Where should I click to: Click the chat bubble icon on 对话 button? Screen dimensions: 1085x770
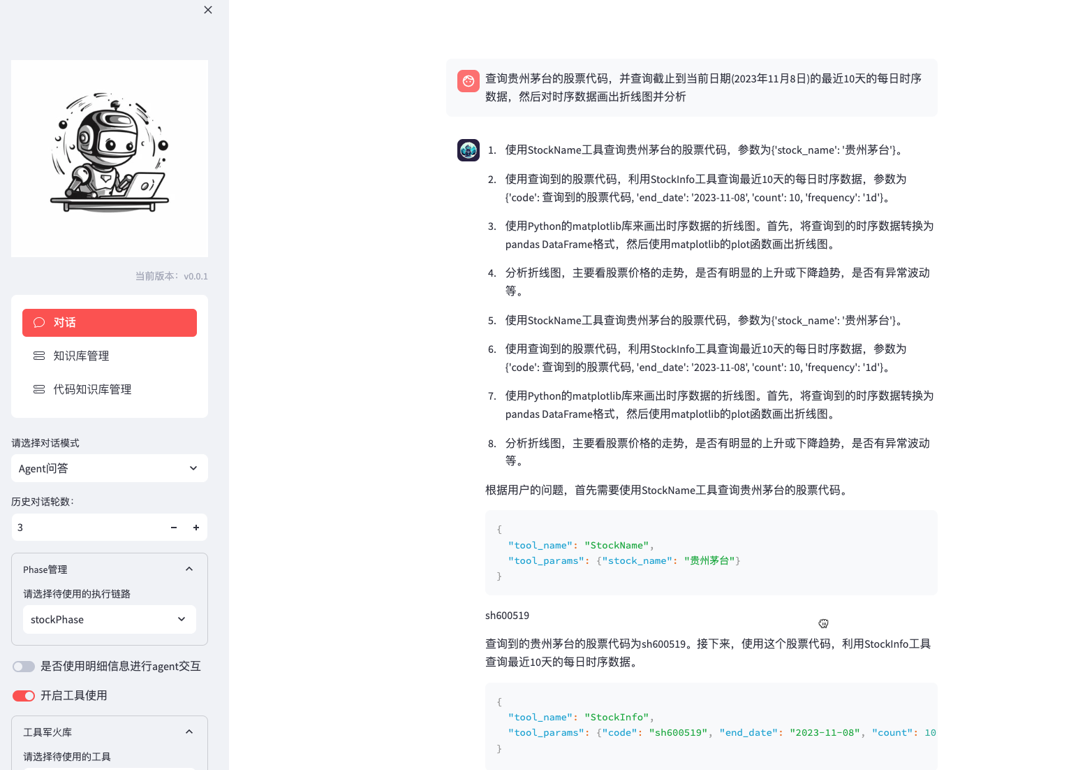[x=40, y=322]
